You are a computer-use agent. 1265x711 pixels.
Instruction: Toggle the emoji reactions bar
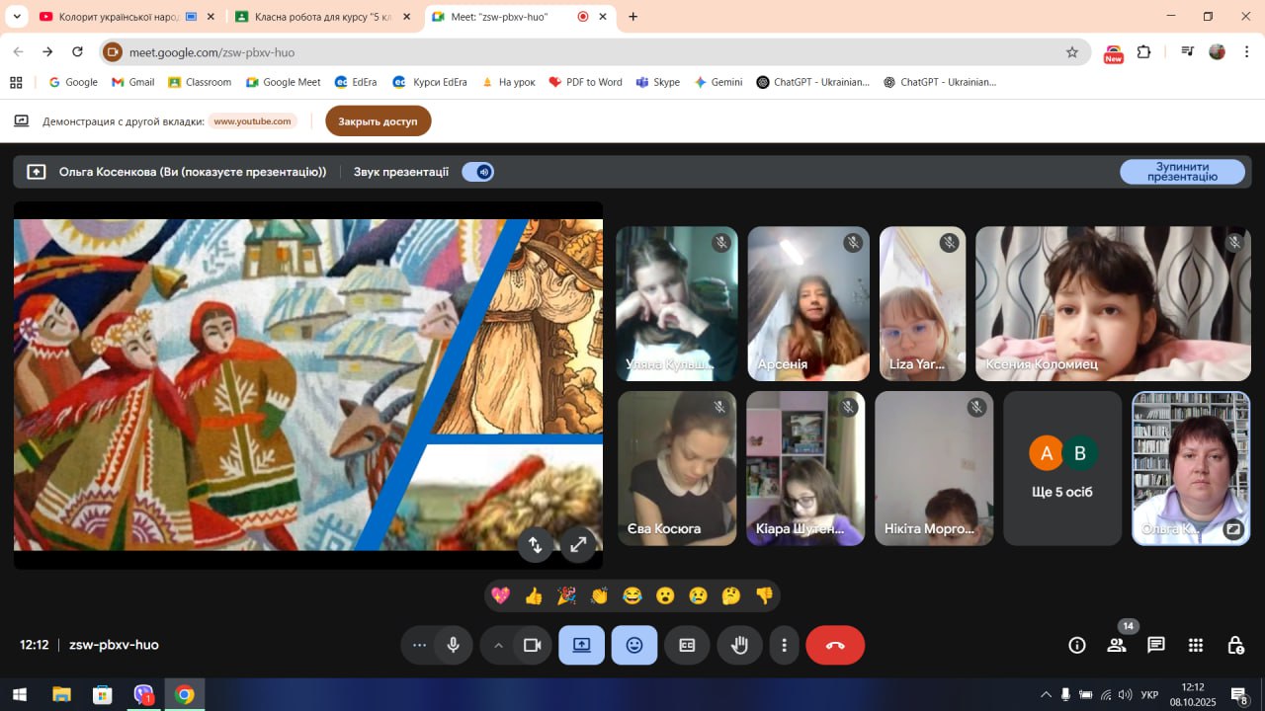633,645
